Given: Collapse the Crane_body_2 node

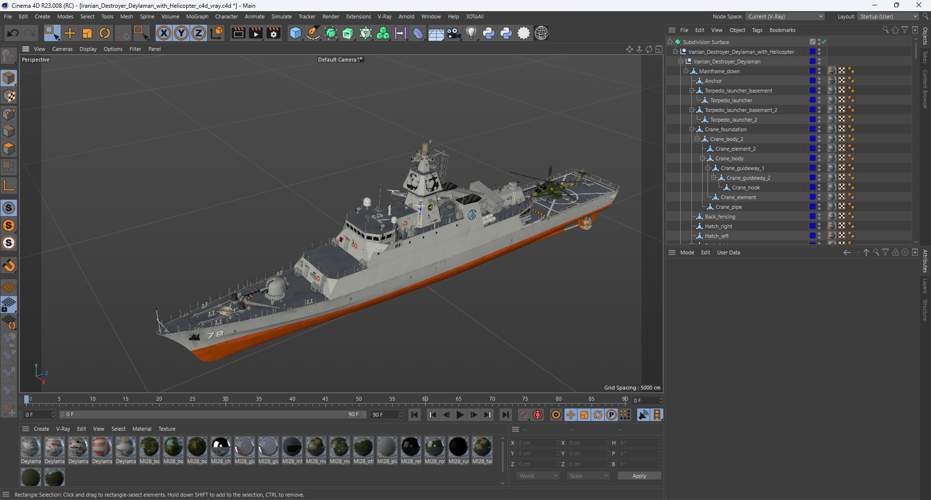Looking at the screenshot, I should point(697,139).
